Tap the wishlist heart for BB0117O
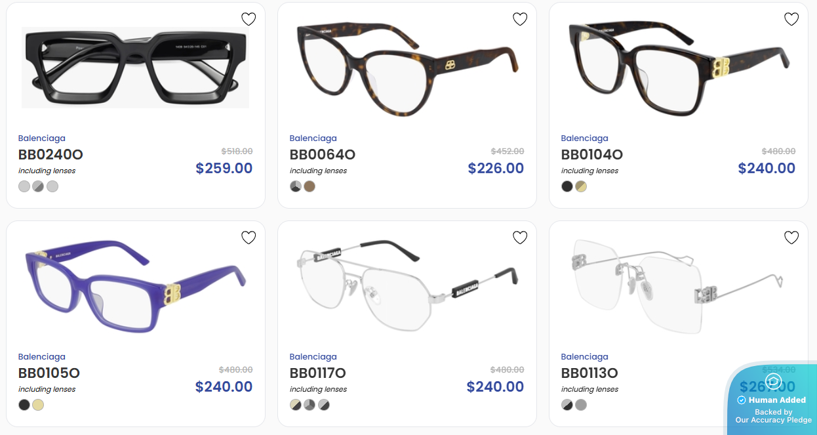 coord(520,238)
